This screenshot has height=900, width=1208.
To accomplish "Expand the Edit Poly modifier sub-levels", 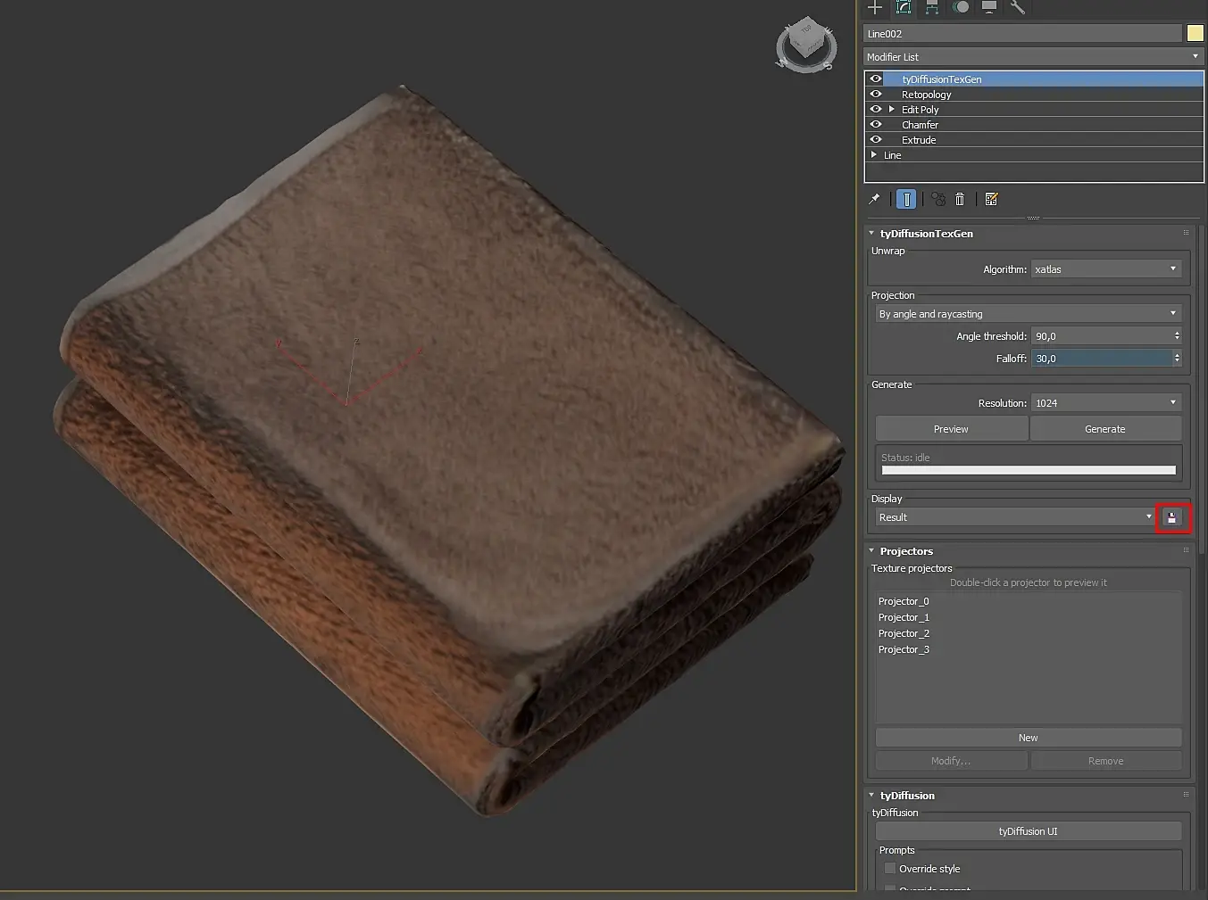I will coord(891,110).
